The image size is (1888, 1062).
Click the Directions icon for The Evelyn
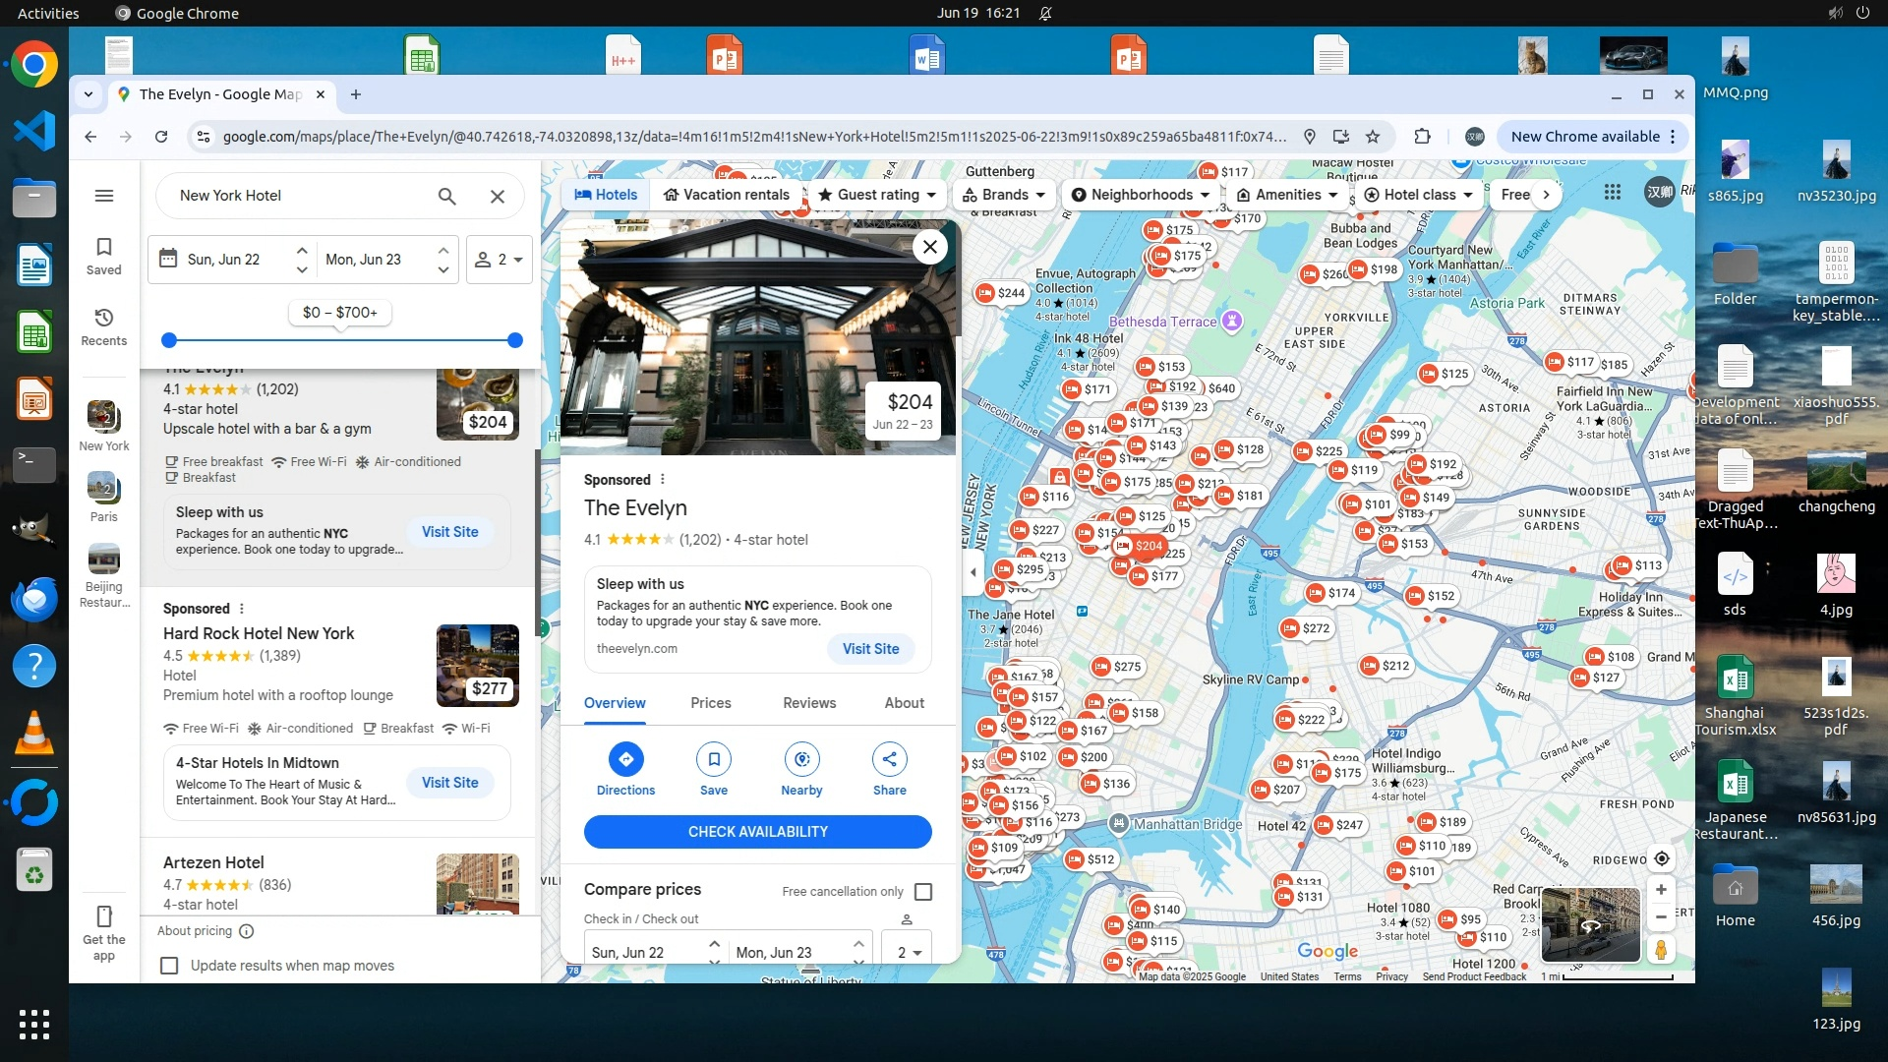625,759
